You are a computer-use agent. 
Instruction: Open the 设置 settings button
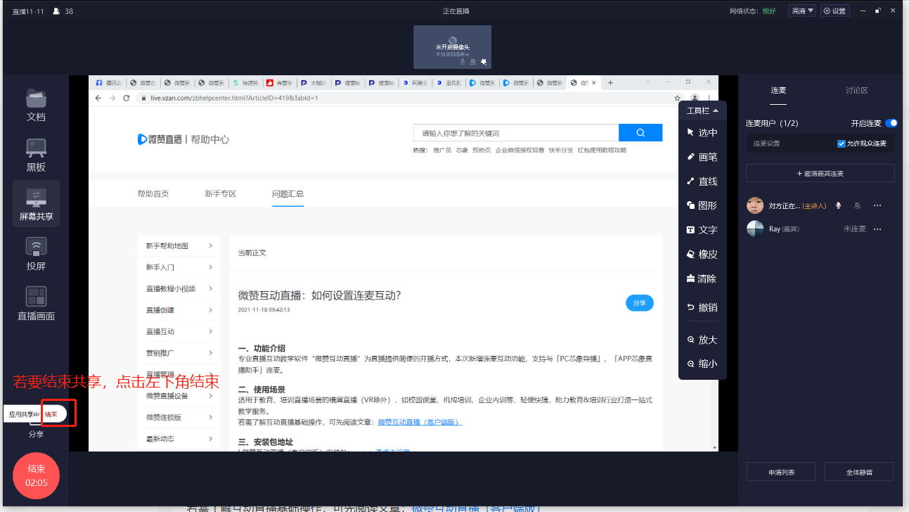[x=835, y=11]
